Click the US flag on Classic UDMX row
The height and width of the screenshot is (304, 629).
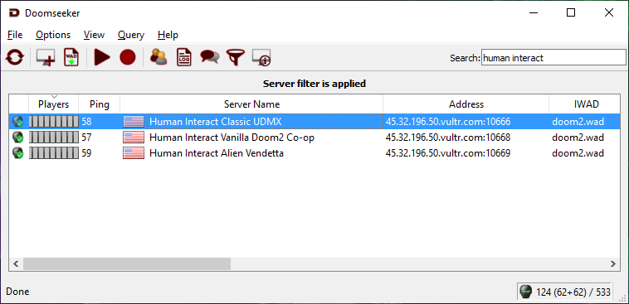[x=134, y=122]
